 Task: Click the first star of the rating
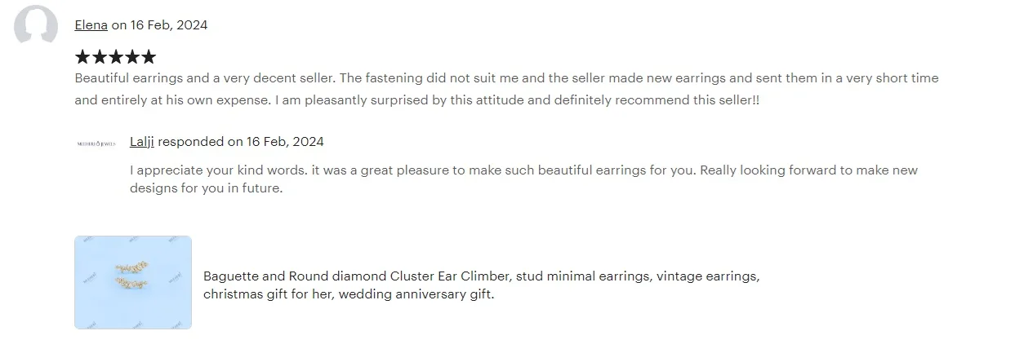click(82, 57)
